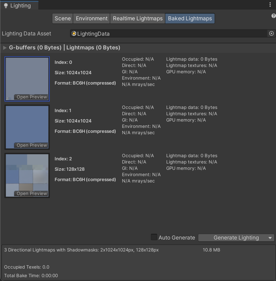This screenshot has width=276, height=281.
Task: Open the Realtime Lightmaps tab
Action: pyautogui.click(x=138, y=18)
